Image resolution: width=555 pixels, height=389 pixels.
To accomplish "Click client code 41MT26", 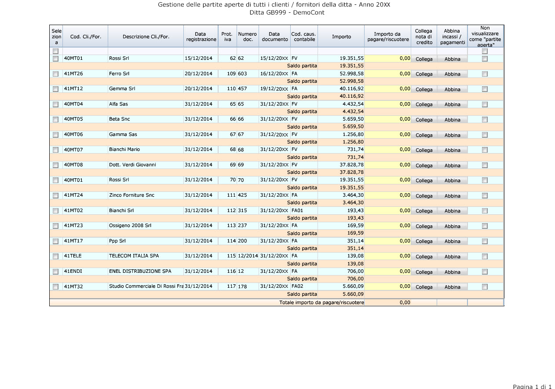I will [73, 73].
